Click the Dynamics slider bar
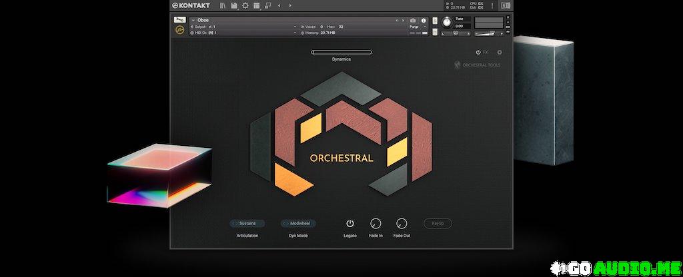This screenshot has width=683, height=277. click(x=341, y=52)
